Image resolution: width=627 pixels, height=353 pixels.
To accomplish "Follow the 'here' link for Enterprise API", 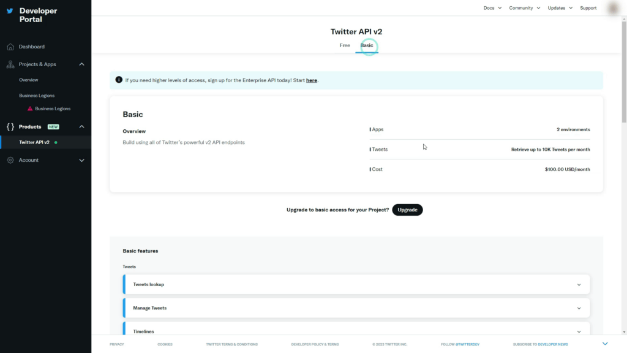I will [x=312, y=80].
